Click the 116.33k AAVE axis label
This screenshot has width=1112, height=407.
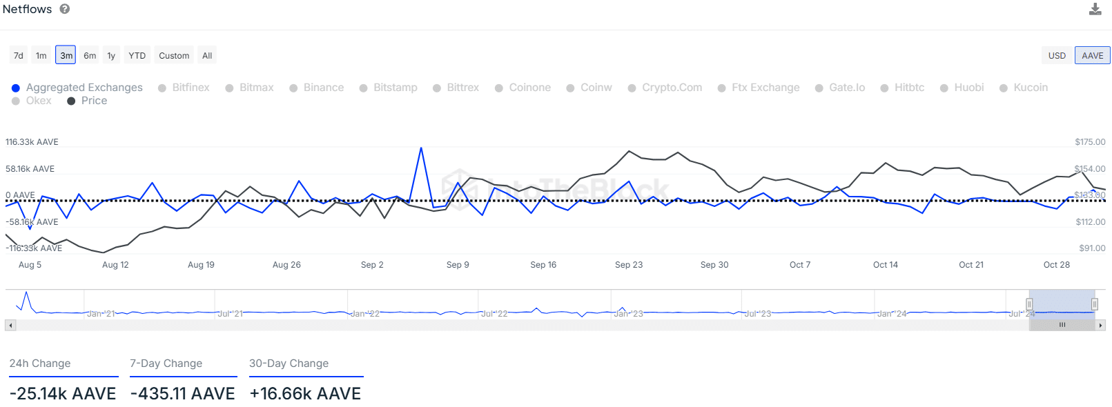[x=32, y=142]
